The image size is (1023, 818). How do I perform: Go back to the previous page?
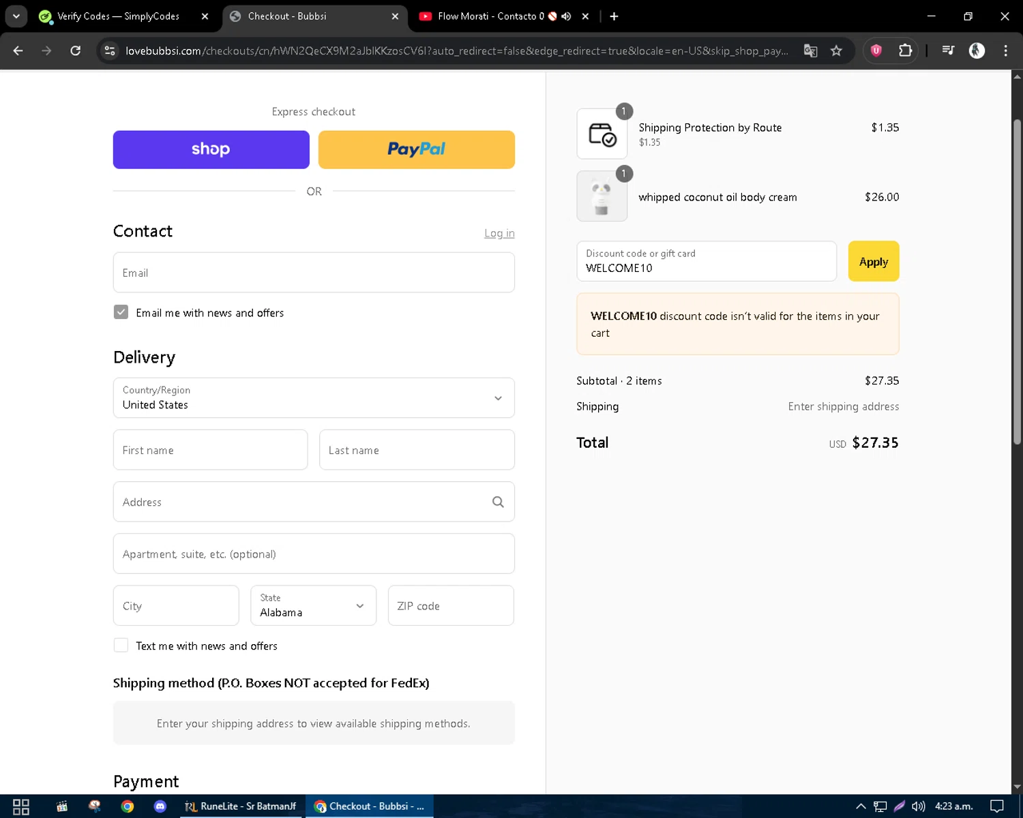tap(18, 51)
